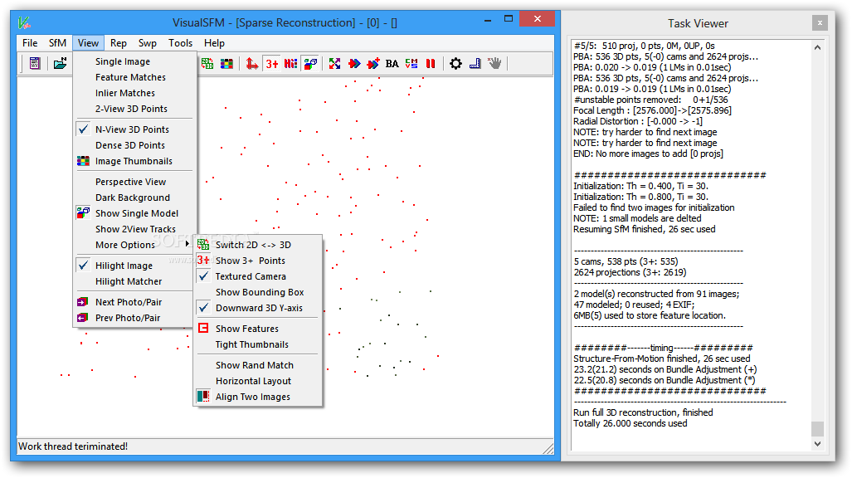This screenshot has height=478, width=852.
Task: Toggle Show Bounding Box option
Action: (258, 292)
